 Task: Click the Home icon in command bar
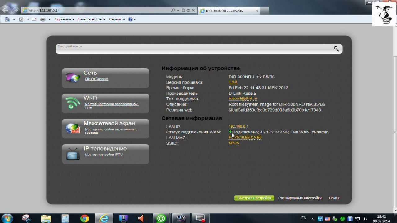click(7, 19)
